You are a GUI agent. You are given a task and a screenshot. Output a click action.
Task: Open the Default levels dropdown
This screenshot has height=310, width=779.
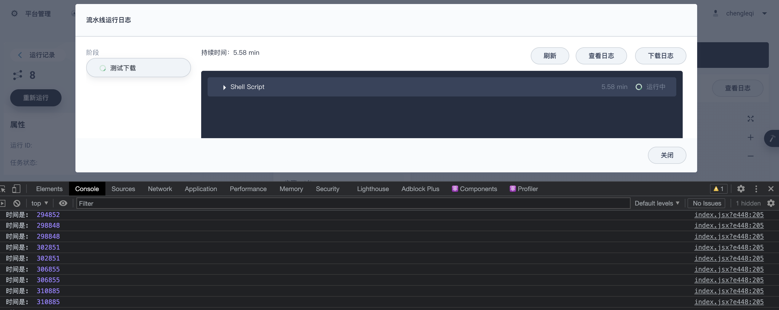click(657, 203)
